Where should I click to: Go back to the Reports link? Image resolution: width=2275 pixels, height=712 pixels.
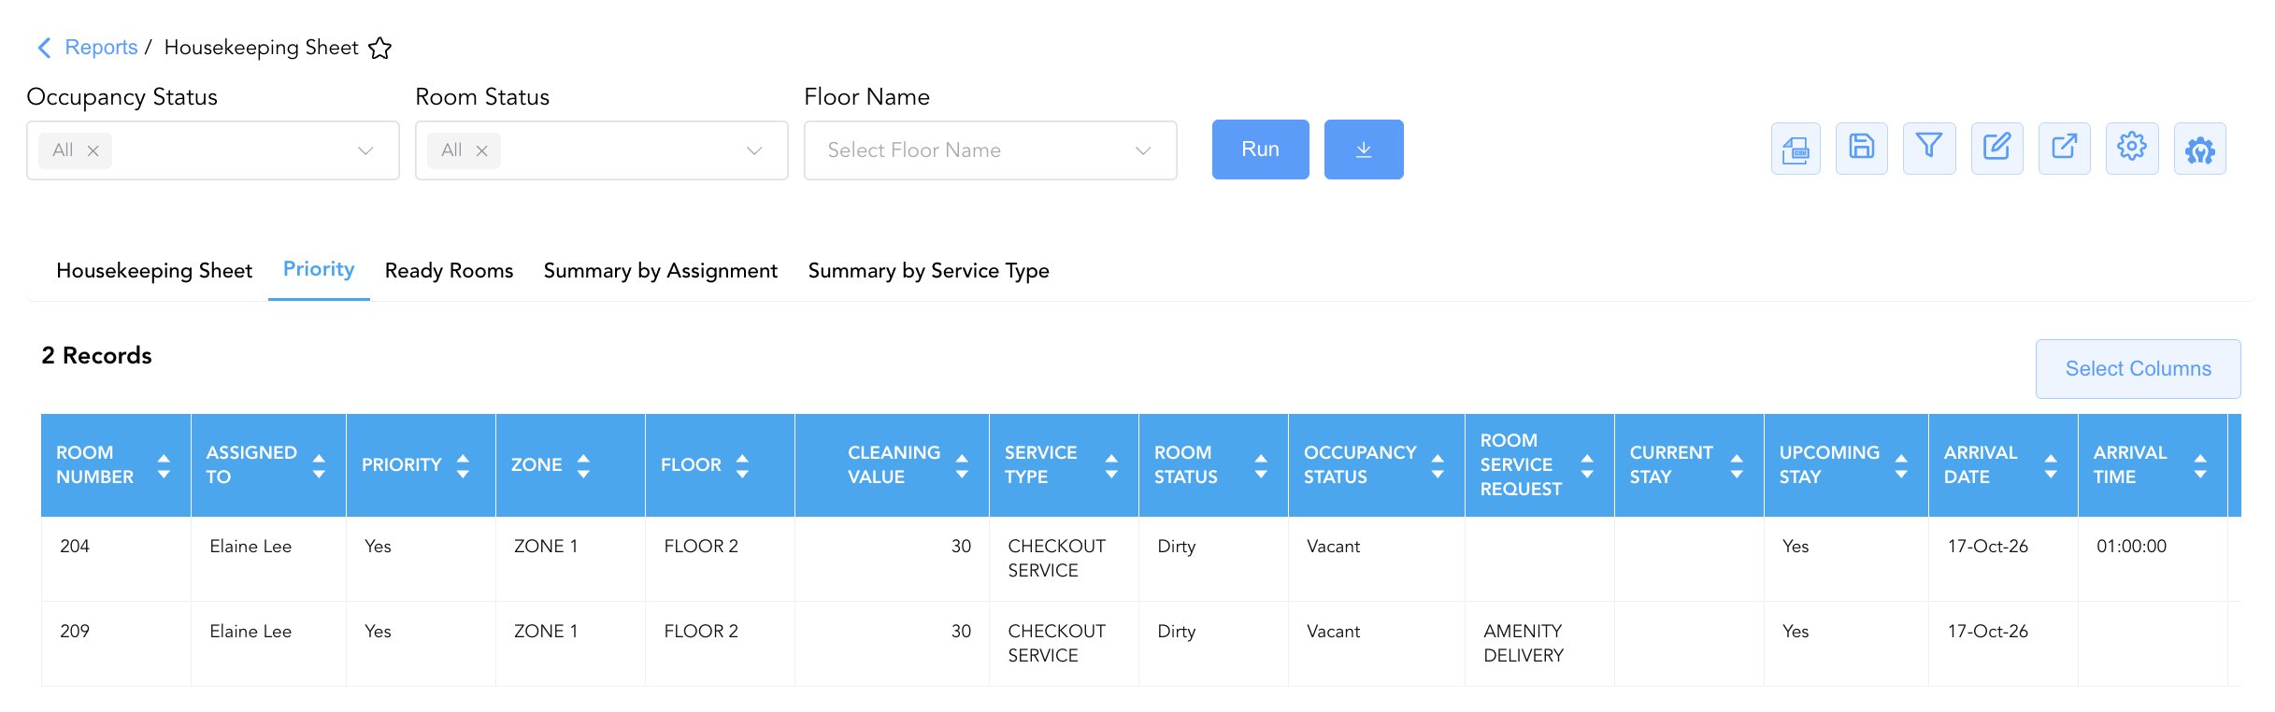[101, 48]
